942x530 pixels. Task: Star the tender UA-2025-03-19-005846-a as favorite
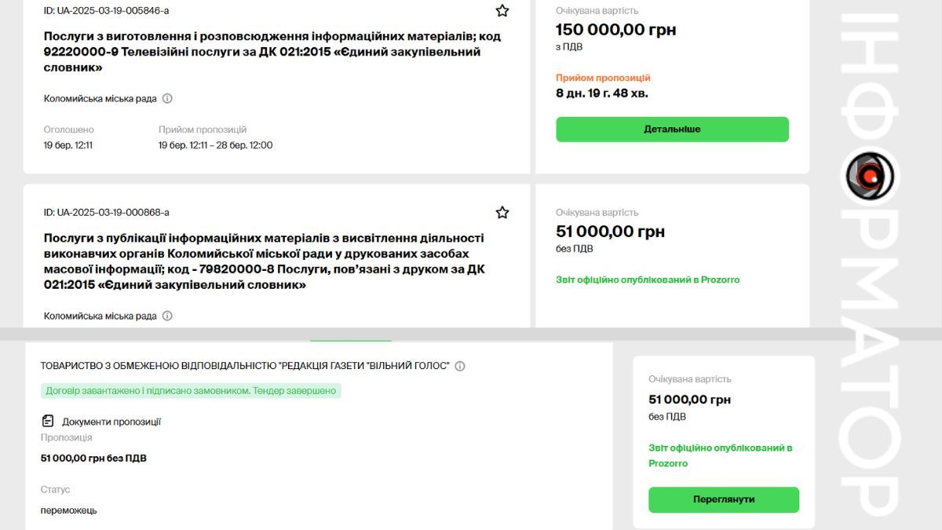click(x=502, y=11)
